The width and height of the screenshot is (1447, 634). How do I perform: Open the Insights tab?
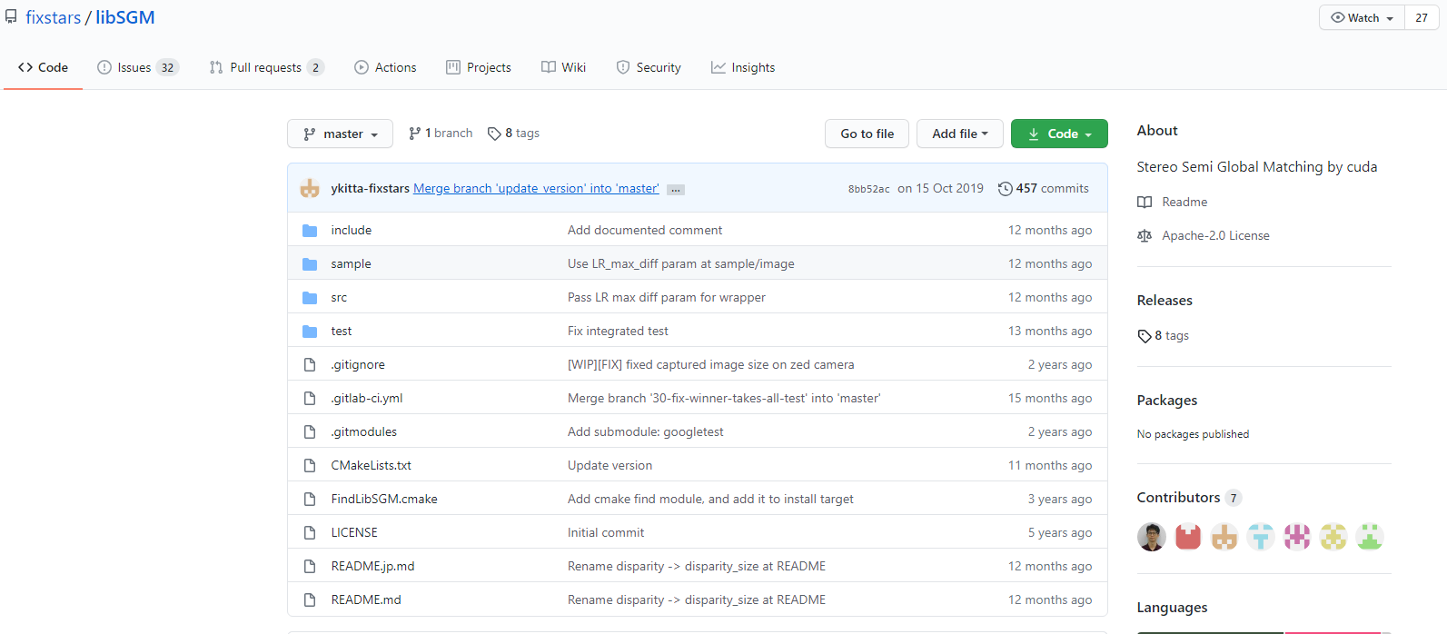pos(743,67)
